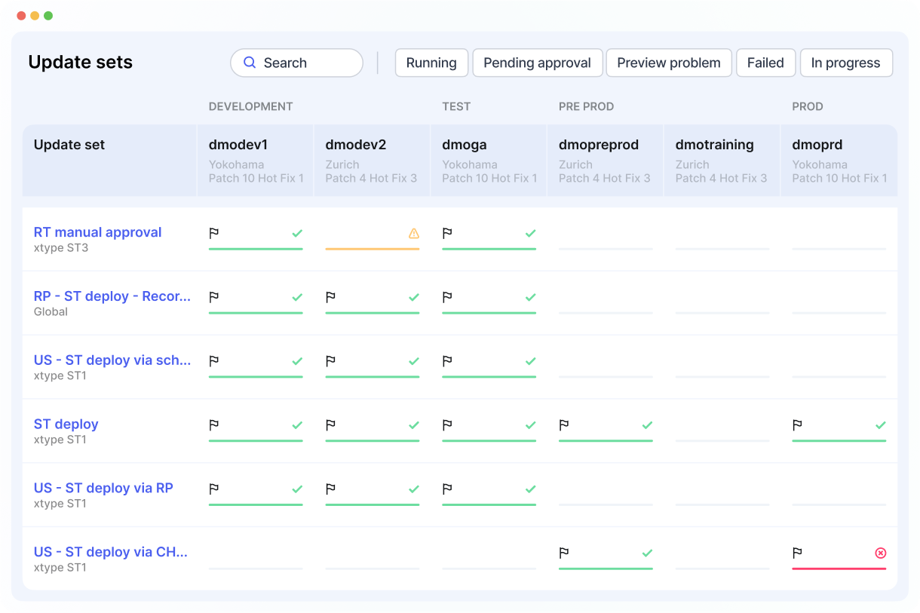The image size is (920, 613).
Task: Click flag icon for ST deploy on dmopreprod
Action: (x=564, y=425)
